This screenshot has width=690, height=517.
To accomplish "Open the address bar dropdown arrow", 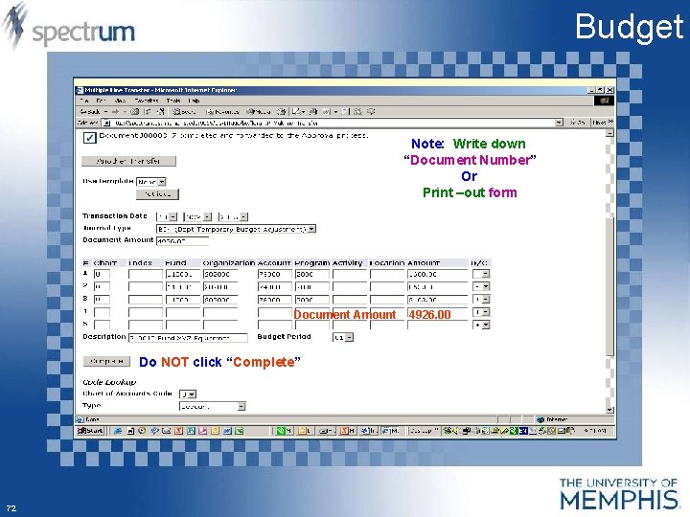I will click(559, 123).
